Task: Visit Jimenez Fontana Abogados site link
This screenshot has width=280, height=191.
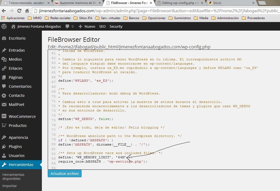Action: 36,26
